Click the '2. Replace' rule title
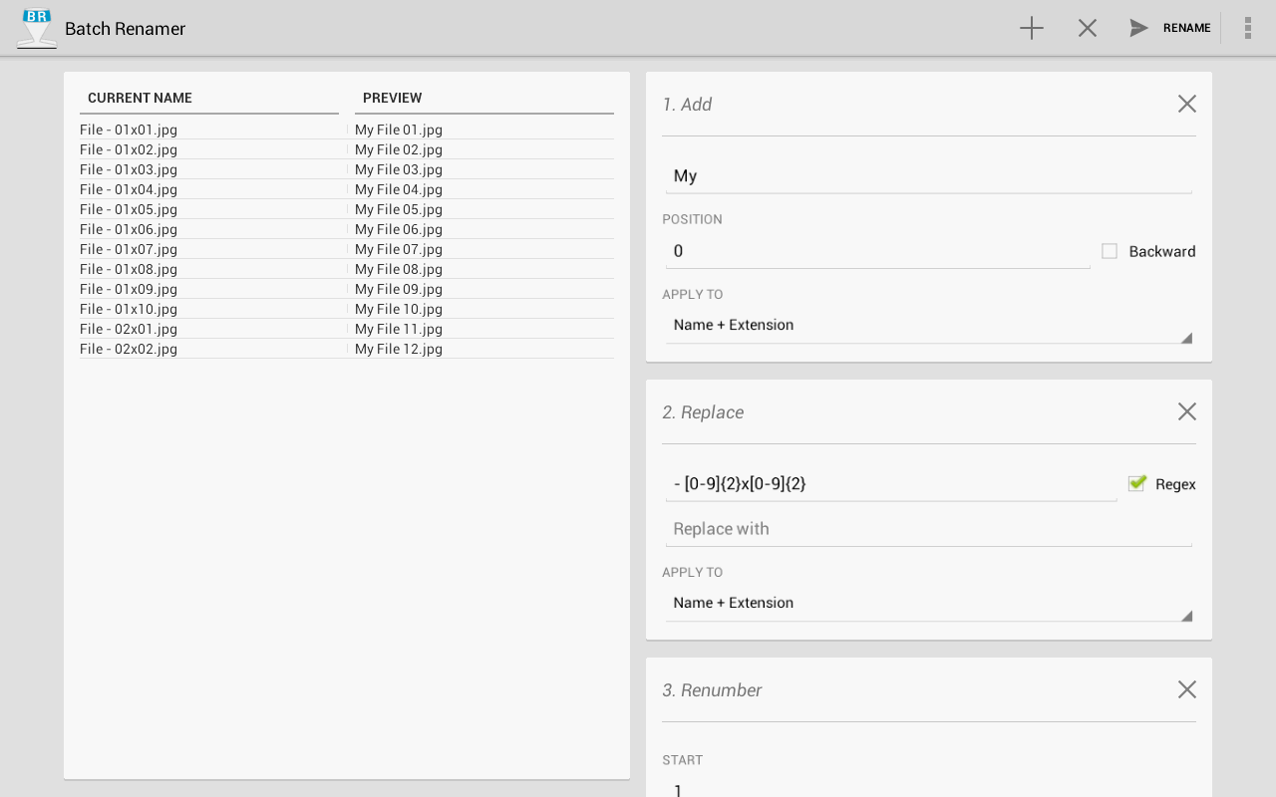This screenshot has width=1276, height=797. (703, 412)
